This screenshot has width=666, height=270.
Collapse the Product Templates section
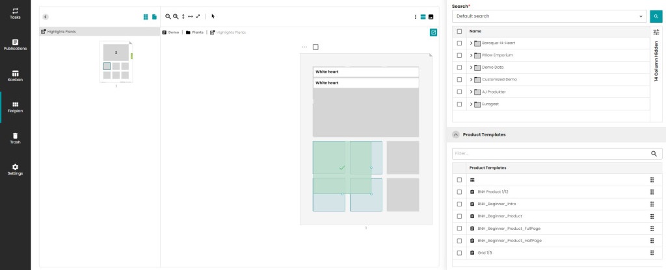point(456,134)
